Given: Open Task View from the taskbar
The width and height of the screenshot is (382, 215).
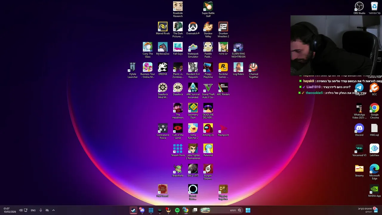Looking at the screenshot, I should [195, 210].
